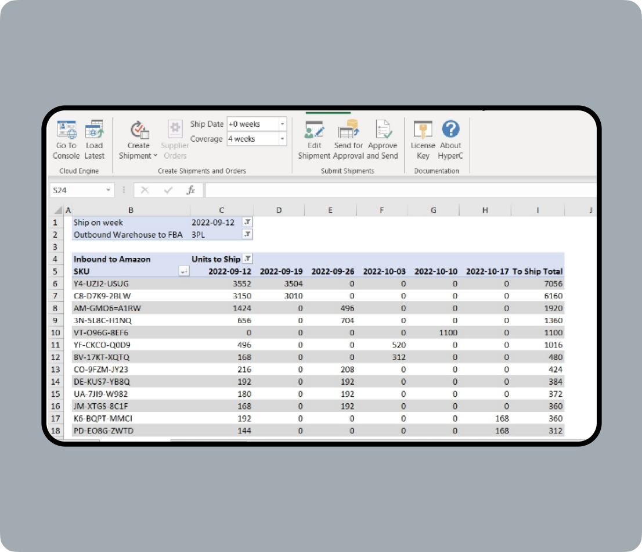The width and height of the screenshot is (642, 552).
Task: Expand the Ship Date dropdown
Action: click(282, 124)
